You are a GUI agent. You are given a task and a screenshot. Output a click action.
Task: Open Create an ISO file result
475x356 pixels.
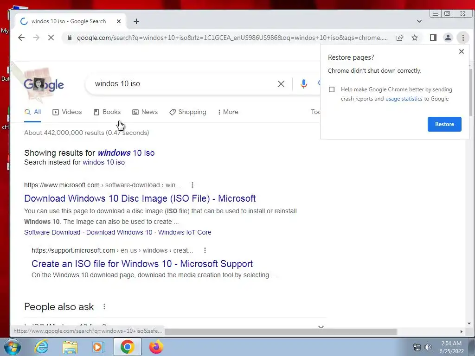pyautogui.click(x=142, y=264)
